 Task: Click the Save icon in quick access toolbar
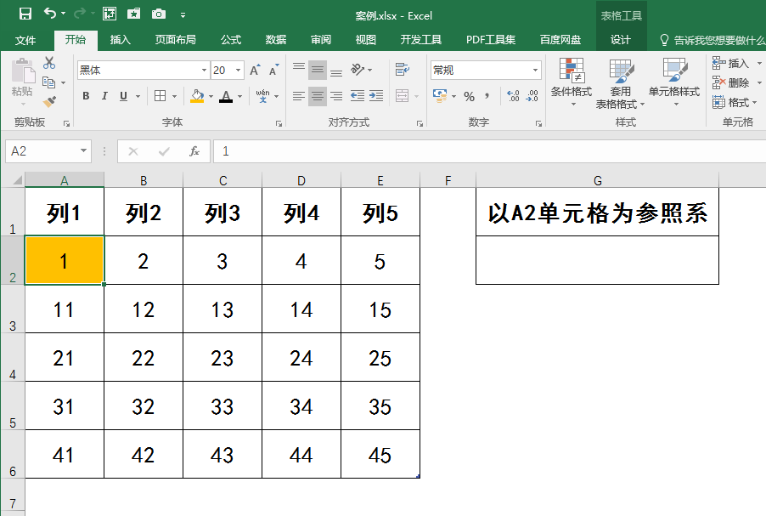25,14
